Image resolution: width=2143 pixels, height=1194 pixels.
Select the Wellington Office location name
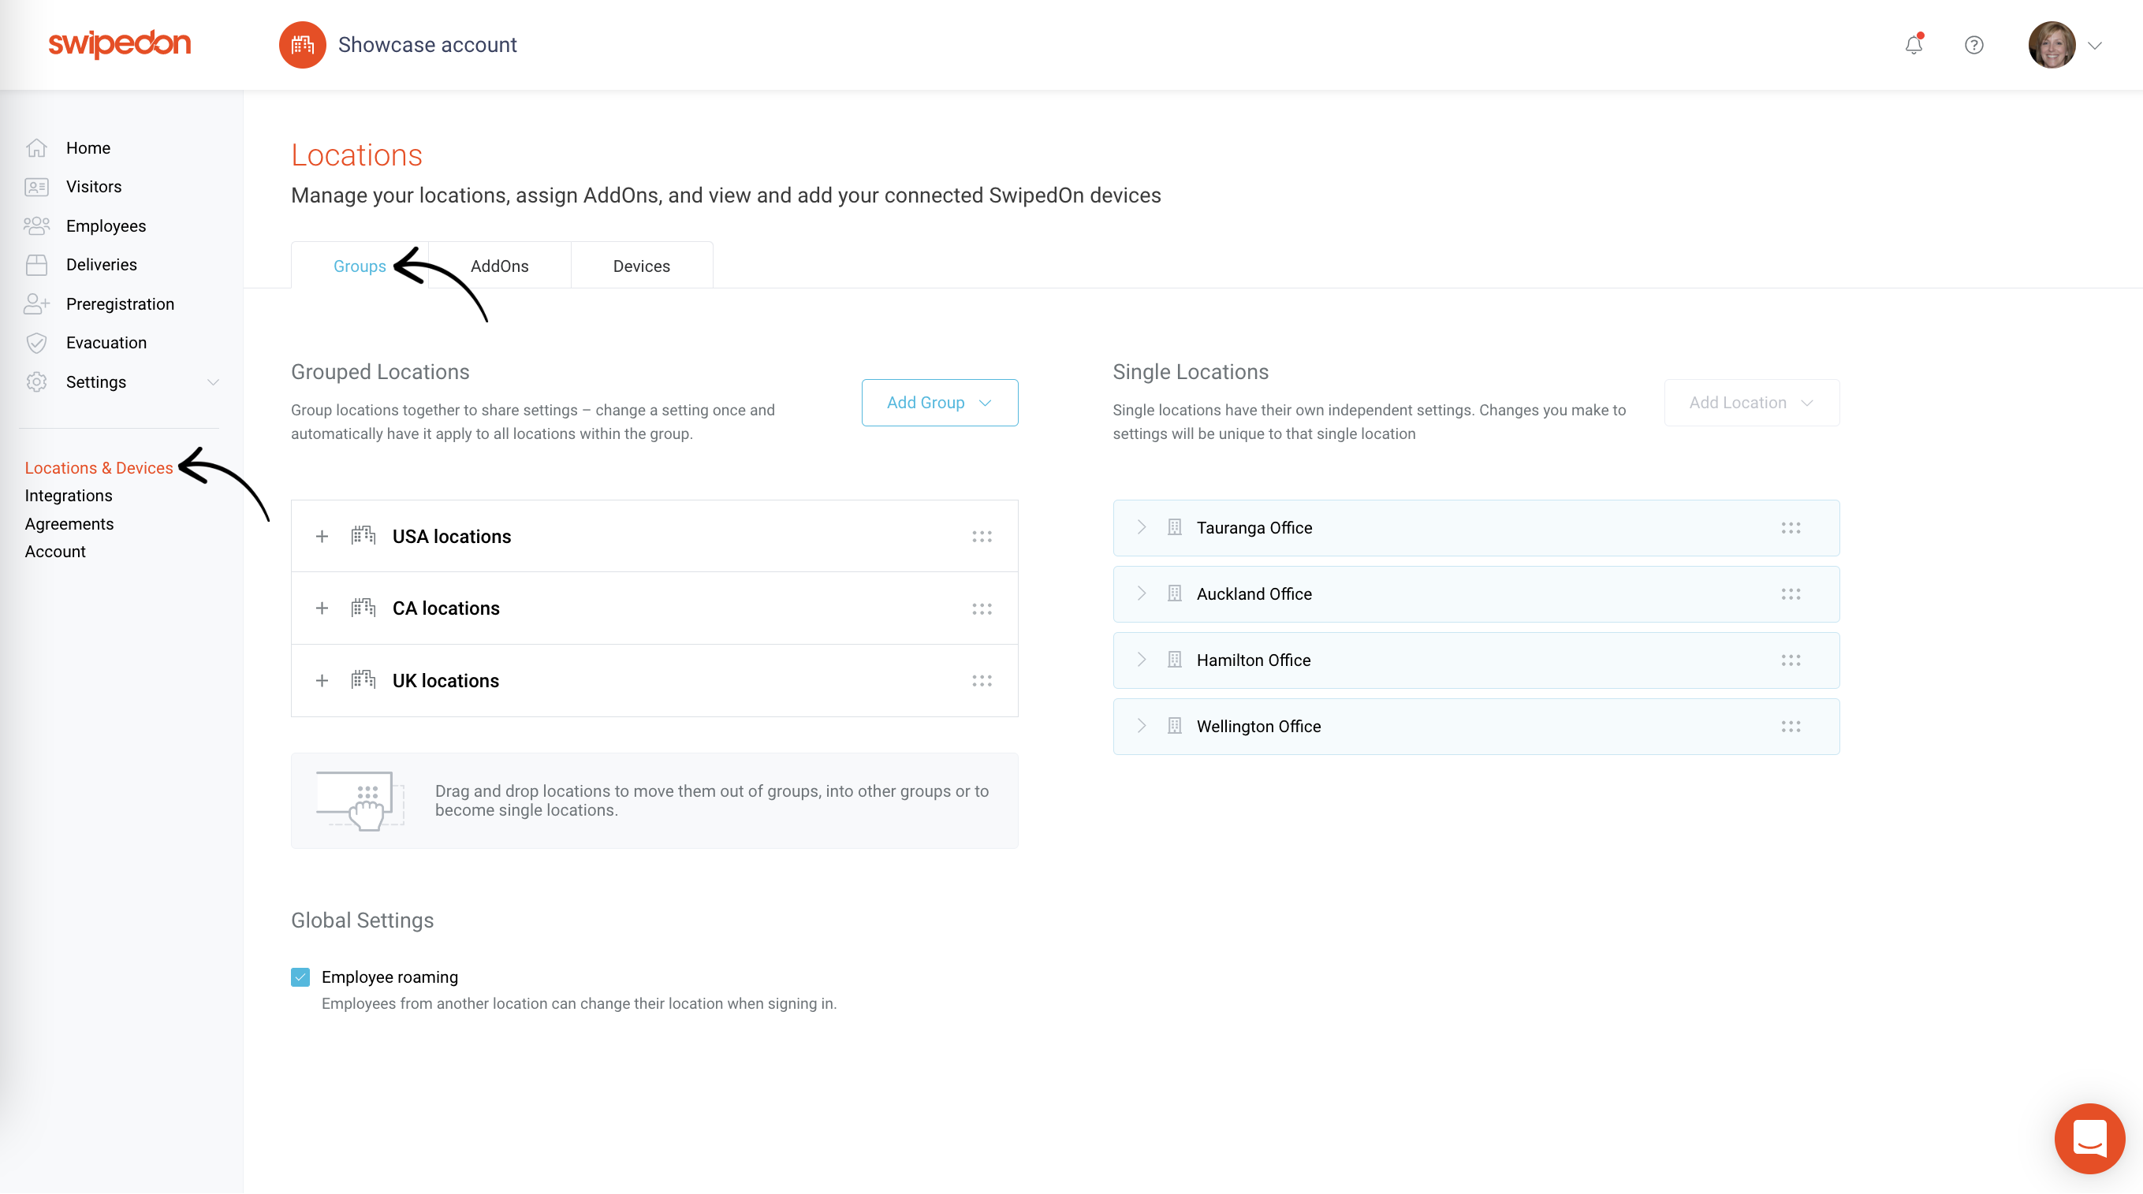[1258, 727]
